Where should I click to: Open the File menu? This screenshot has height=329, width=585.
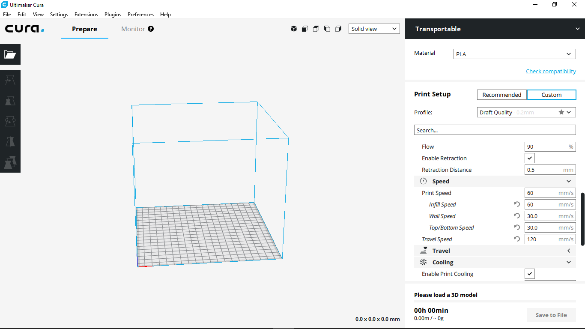point(7,14)
